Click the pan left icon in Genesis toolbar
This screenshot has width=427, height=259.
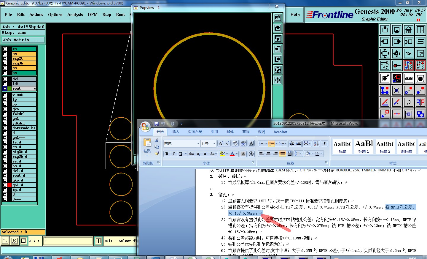click(385, 42)
